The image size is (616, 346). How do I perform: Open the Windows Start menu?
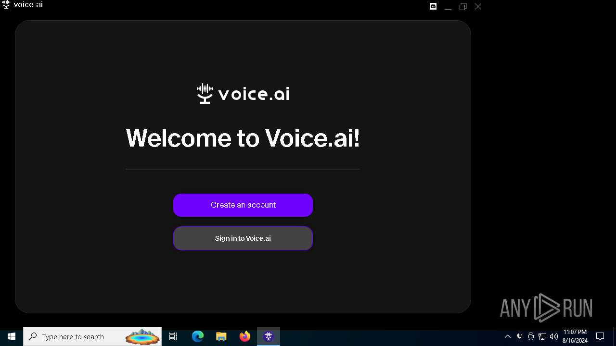click(12, 336)
